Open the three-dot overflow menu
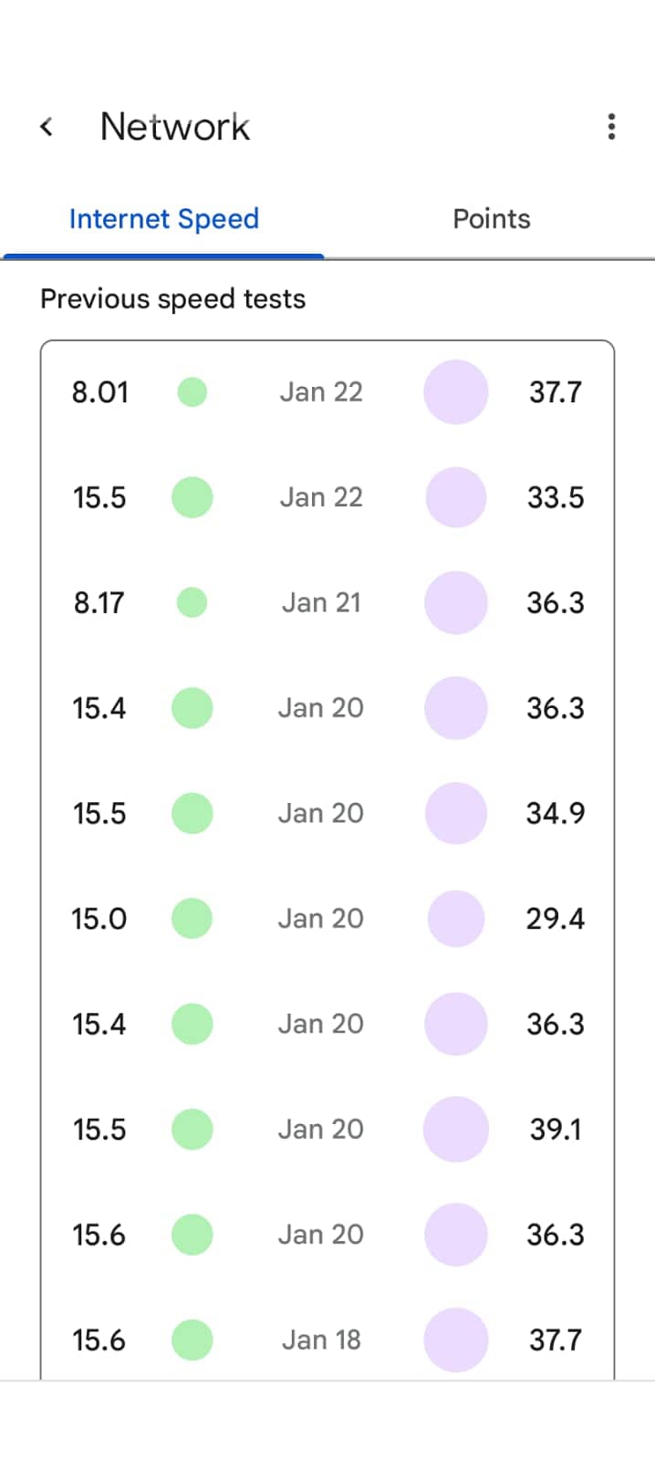Viewport: 655px width, 1459px height. point(611,127)
